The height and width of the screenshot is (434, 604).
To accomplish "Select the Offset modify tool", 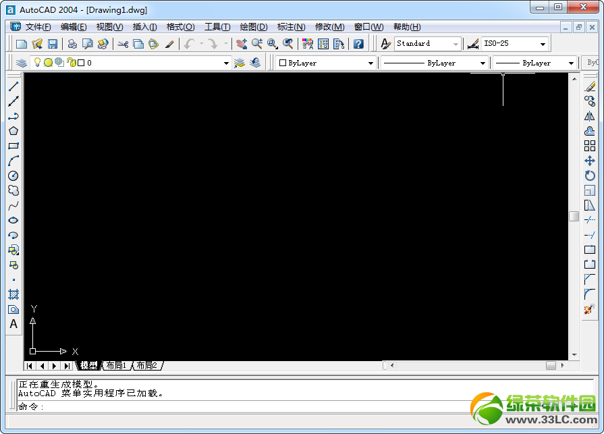I will pos(590,131).
